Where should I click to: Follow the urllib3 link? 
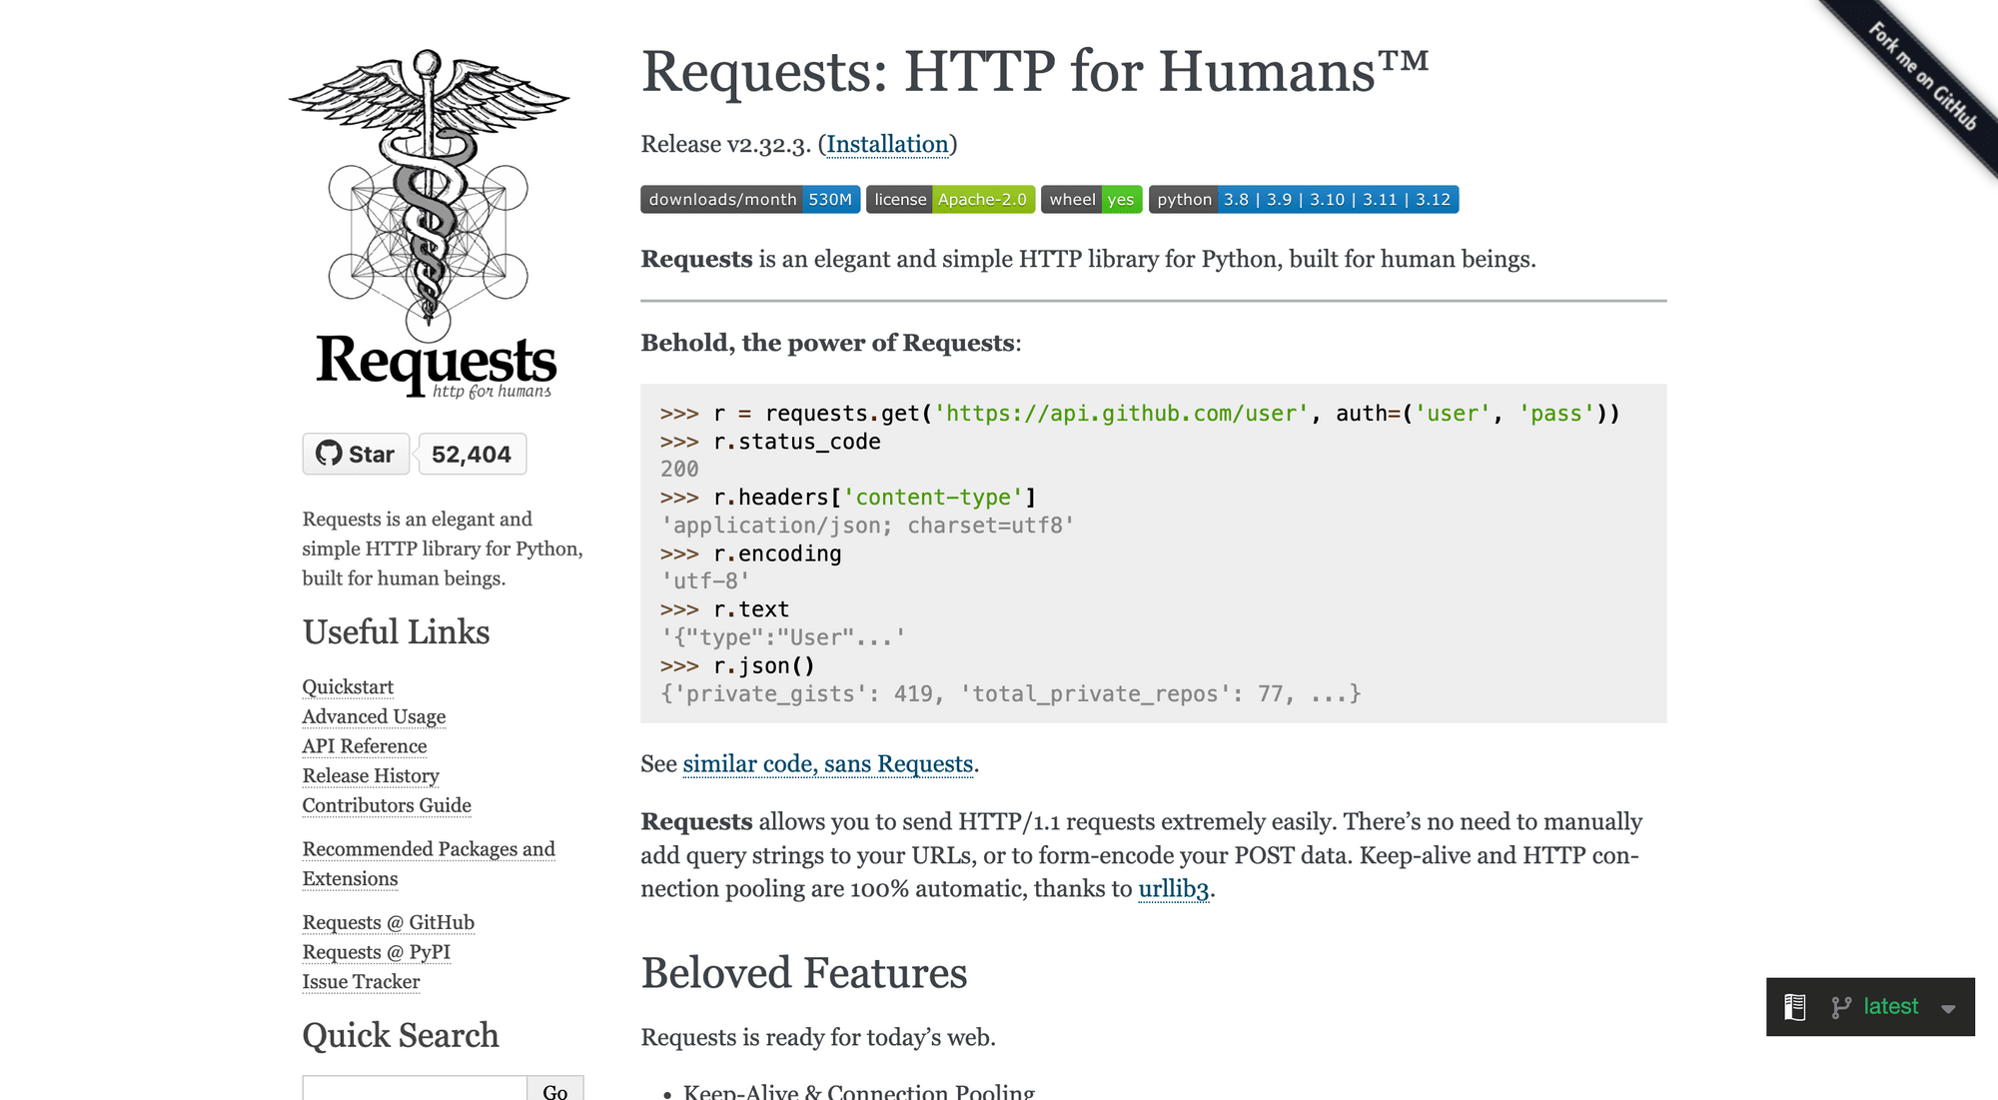1173,889
